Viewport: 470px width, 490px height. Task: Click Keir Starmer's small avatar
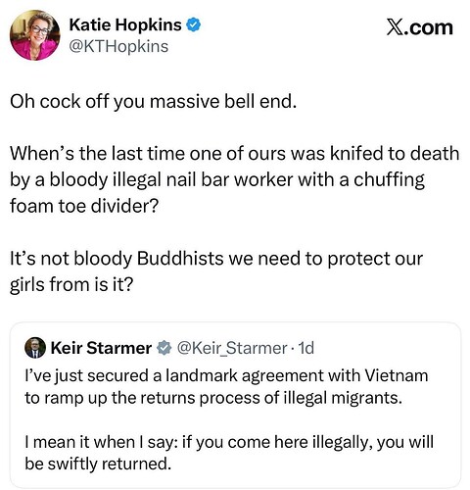point(35,348)
